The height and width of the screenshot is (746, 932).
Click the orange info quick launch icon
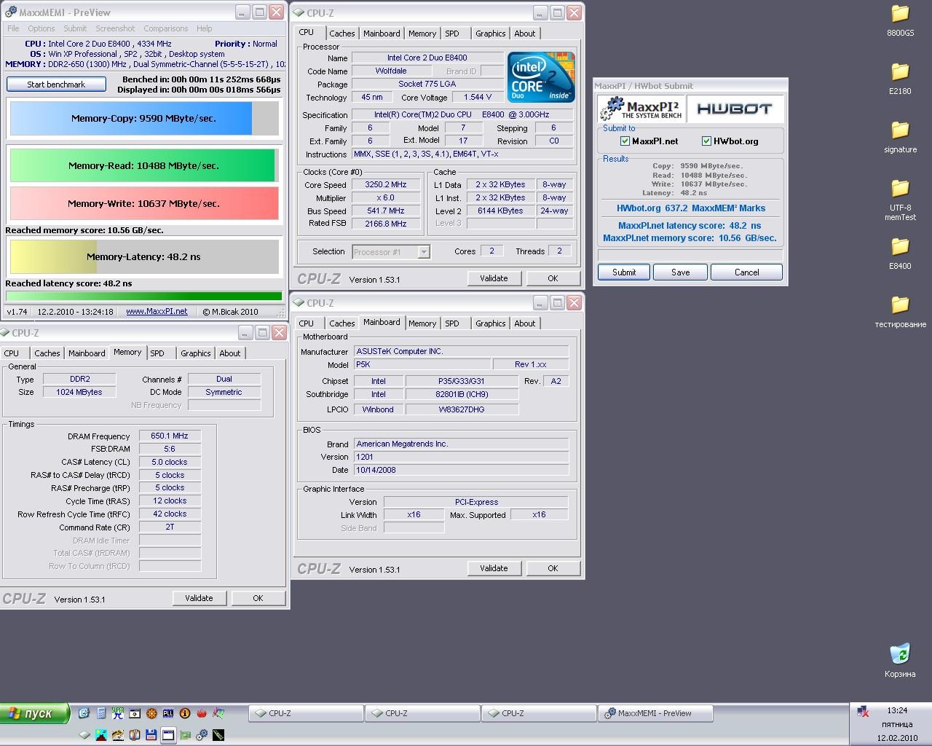185,713
